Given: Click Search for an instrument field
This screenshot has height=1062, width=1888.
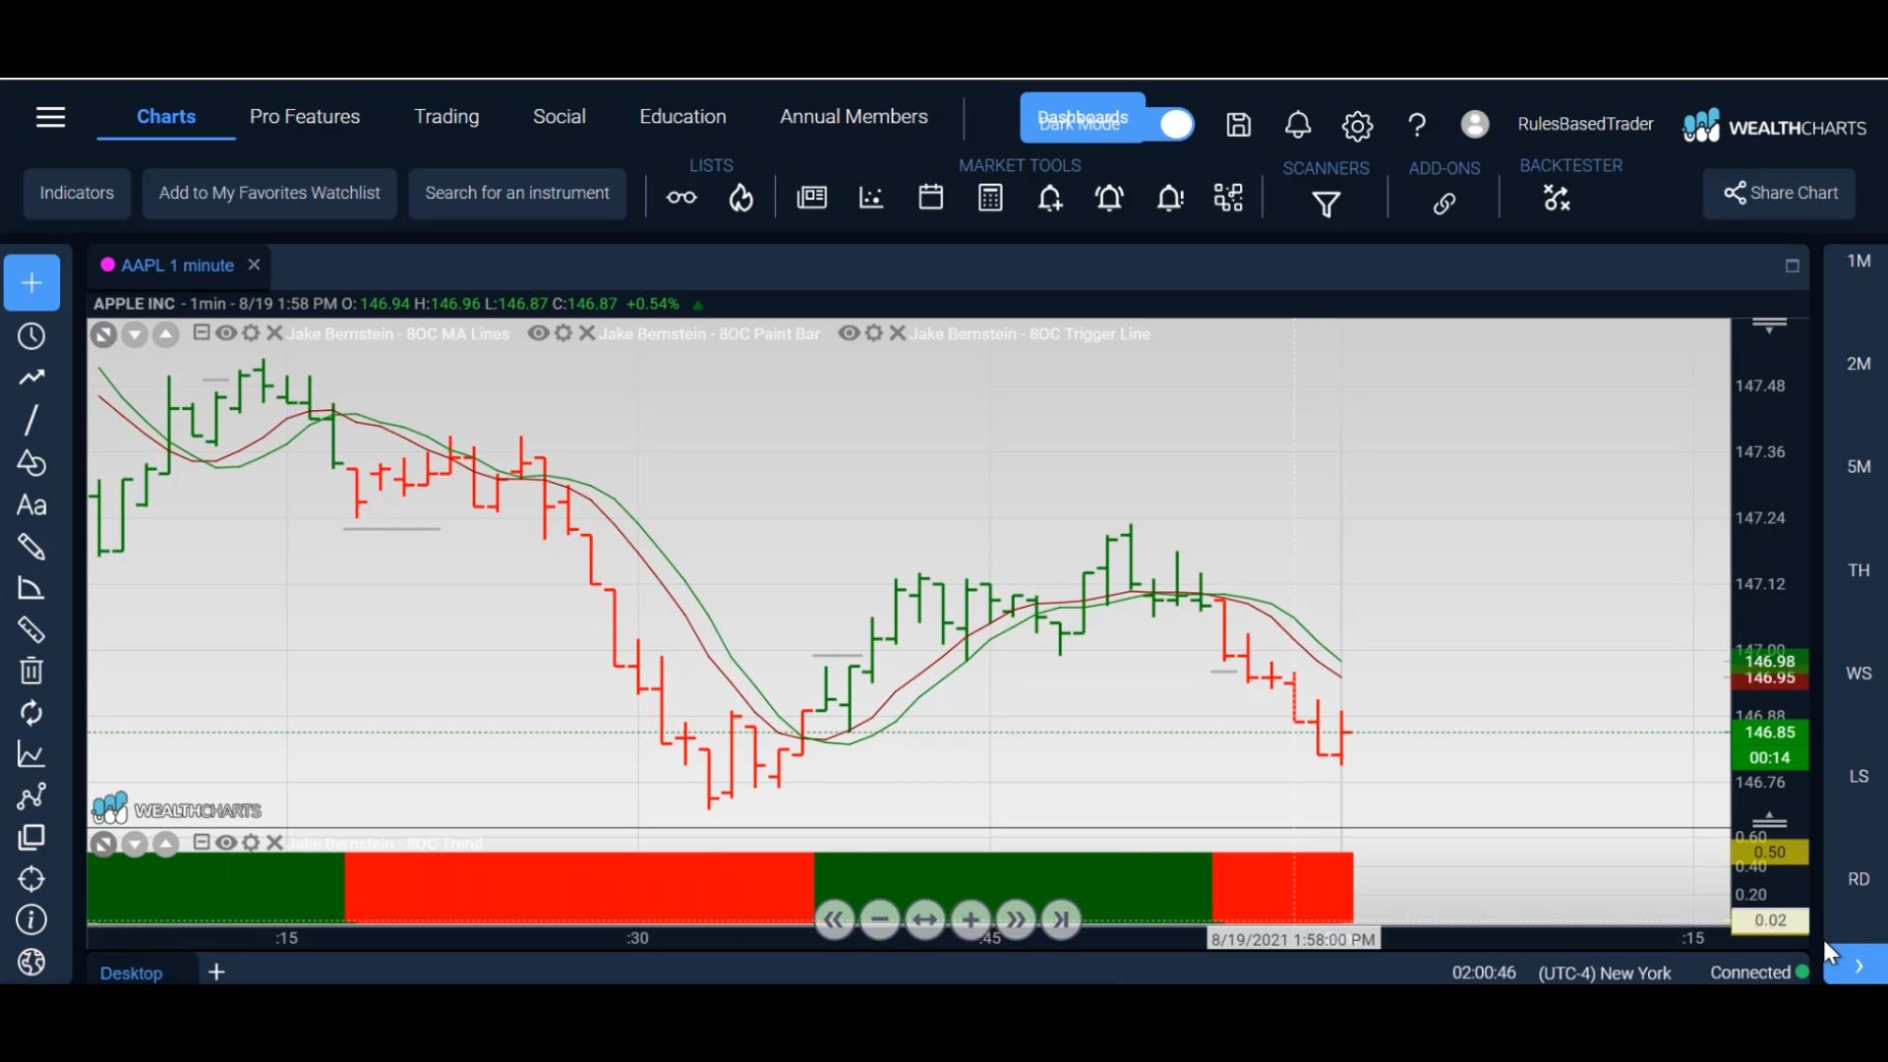Looking at the screenshot, I should click(x=517, y=194).
